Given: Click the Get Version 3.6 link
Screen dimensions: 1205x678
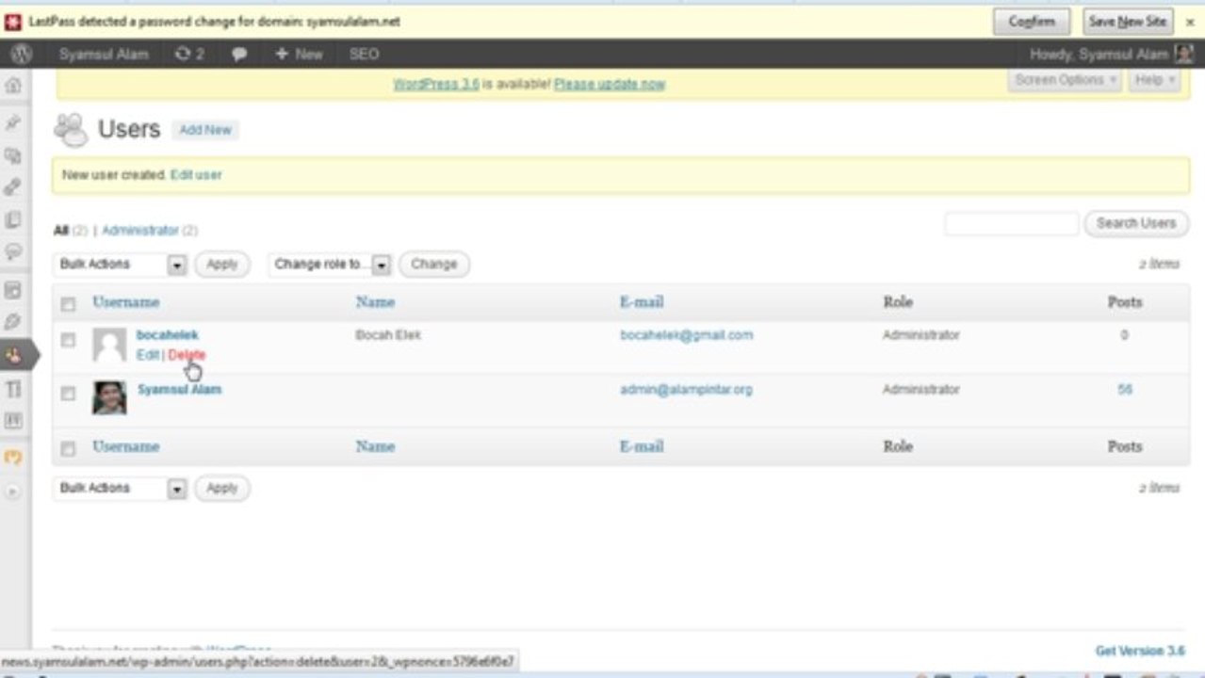Looking at the screenshot, I should click(x=1140, y=651).
